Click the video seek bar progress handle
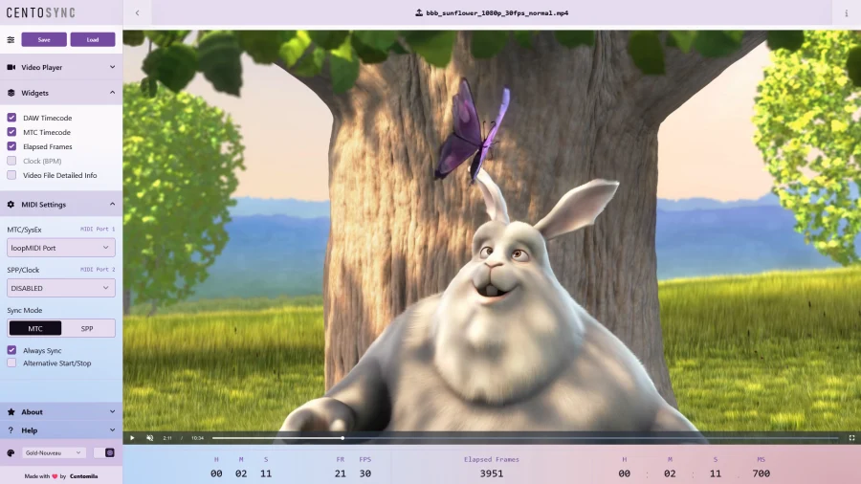Viewport: 861px width, 484px height. 342,438
